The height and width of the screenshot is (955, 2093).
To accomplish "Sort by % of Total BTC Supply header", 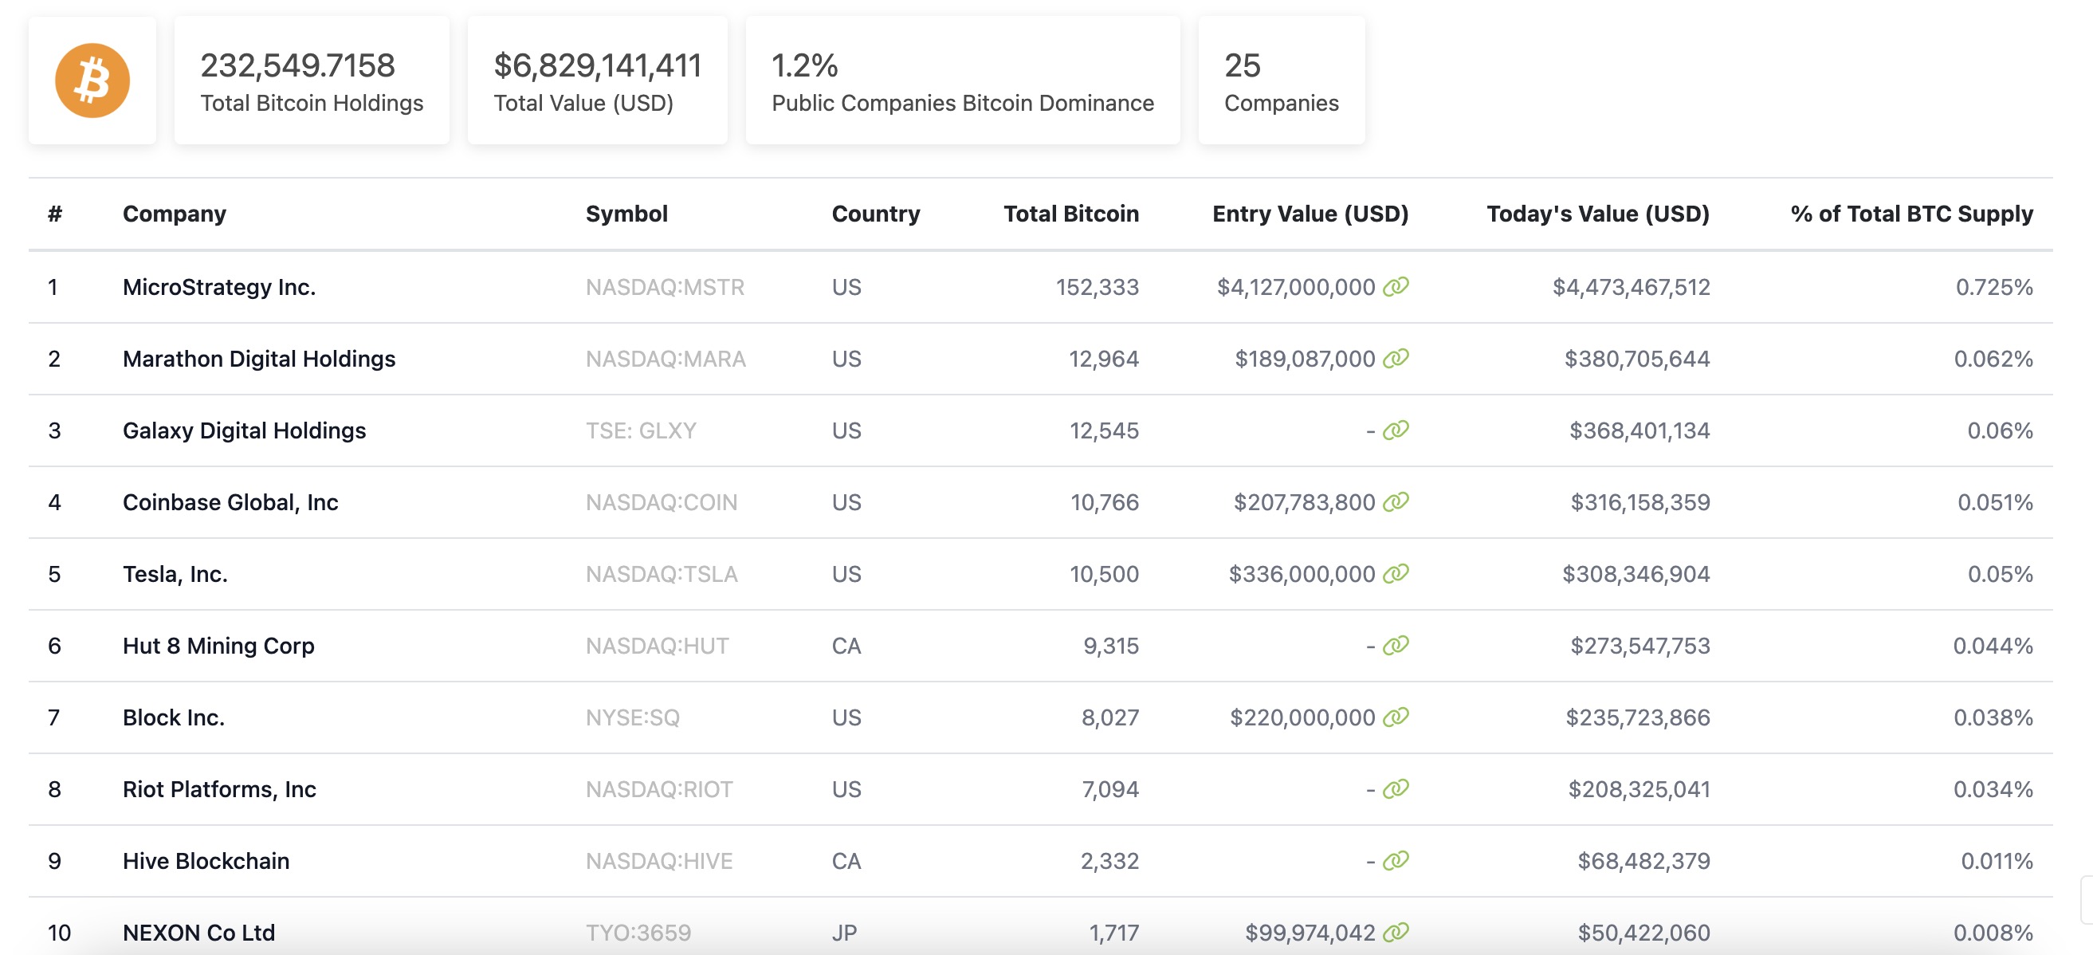I will [x=1912, y=214].
